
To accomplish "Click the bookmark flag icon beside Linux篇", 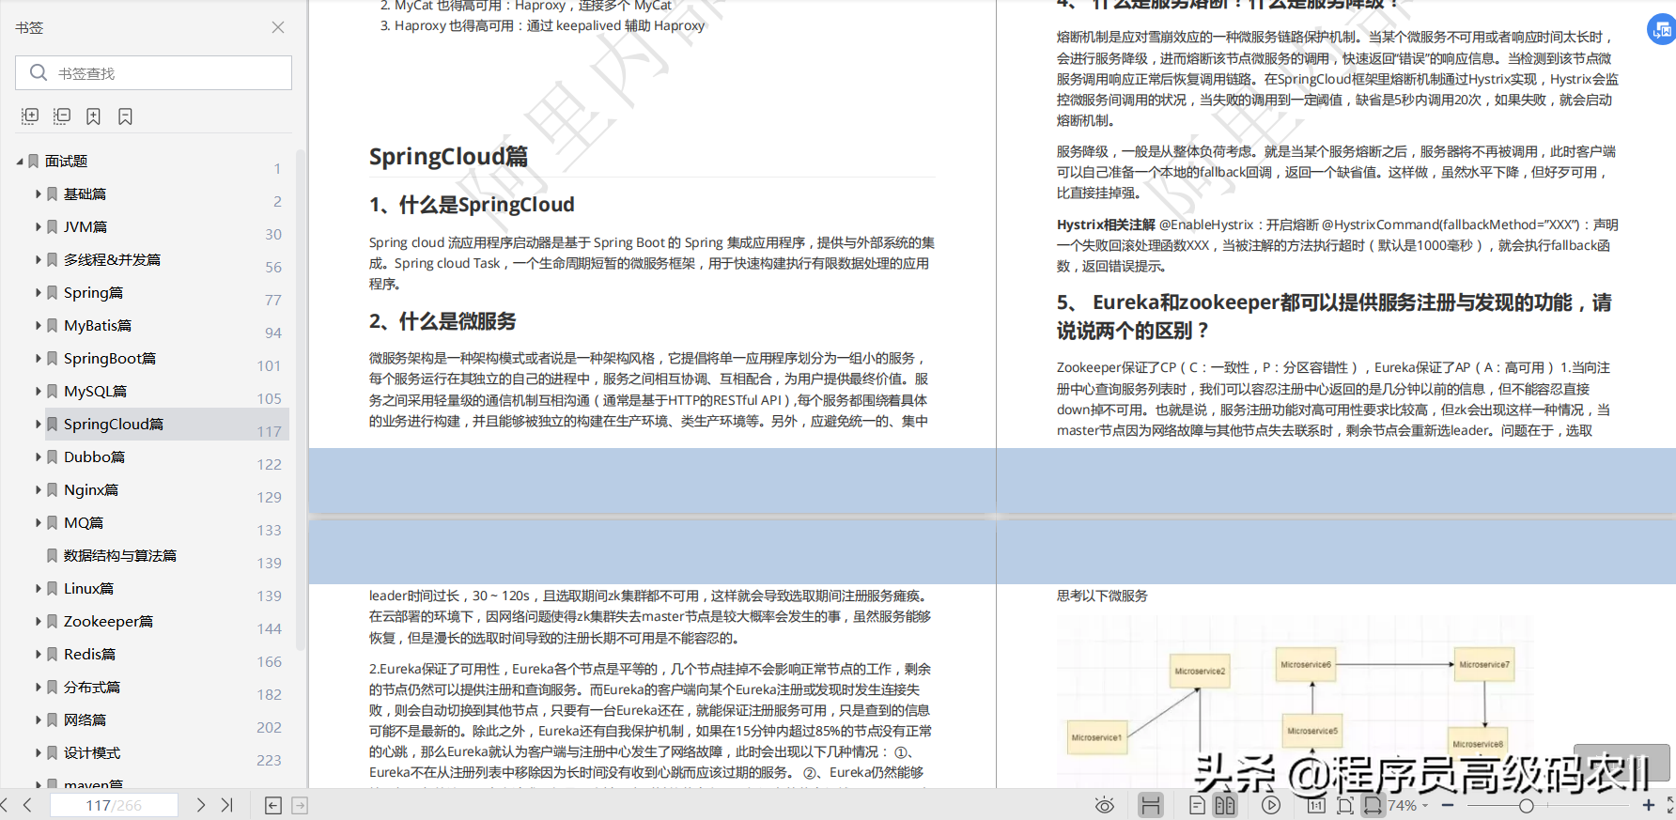I will [x=53, y=588].
